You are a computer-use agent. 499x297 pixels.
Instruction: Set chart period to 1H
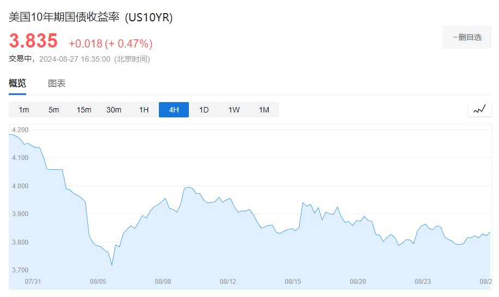[x=144, y=110]
